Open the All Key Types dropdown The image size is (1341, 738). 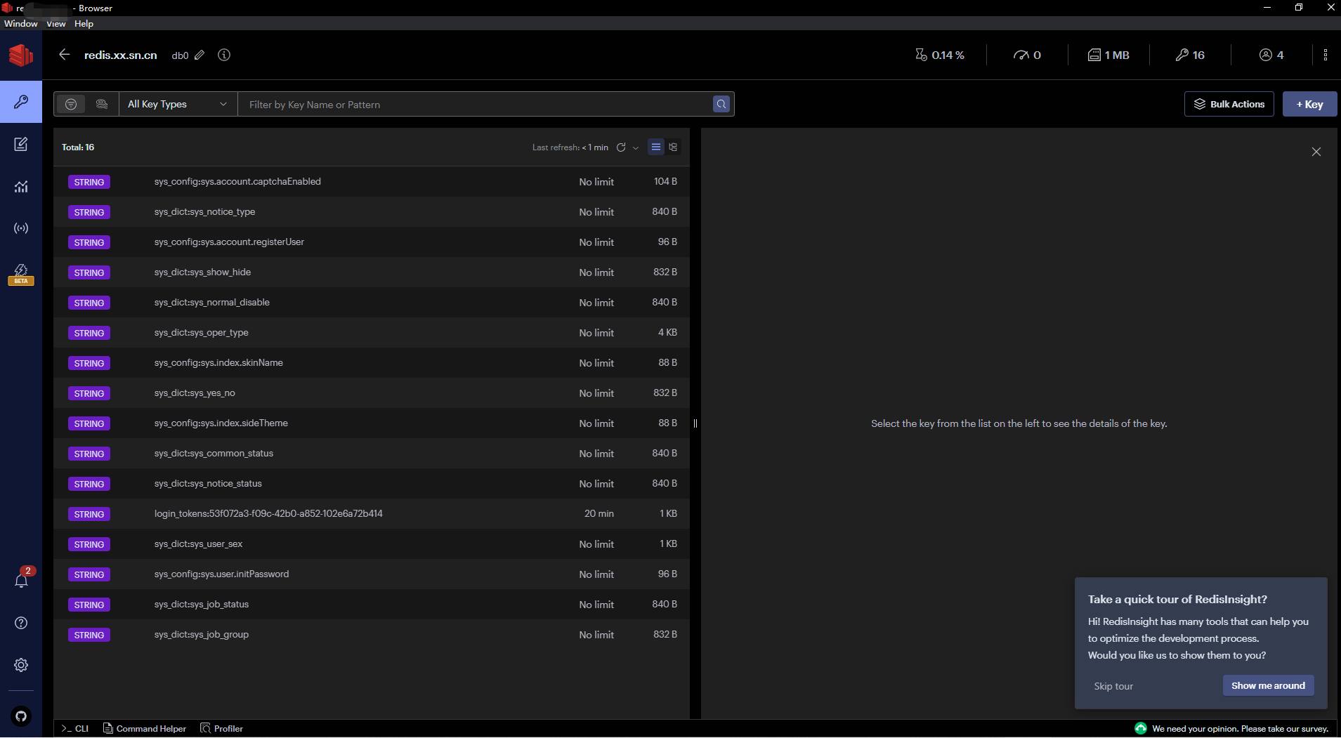click(x=178, y=104)
